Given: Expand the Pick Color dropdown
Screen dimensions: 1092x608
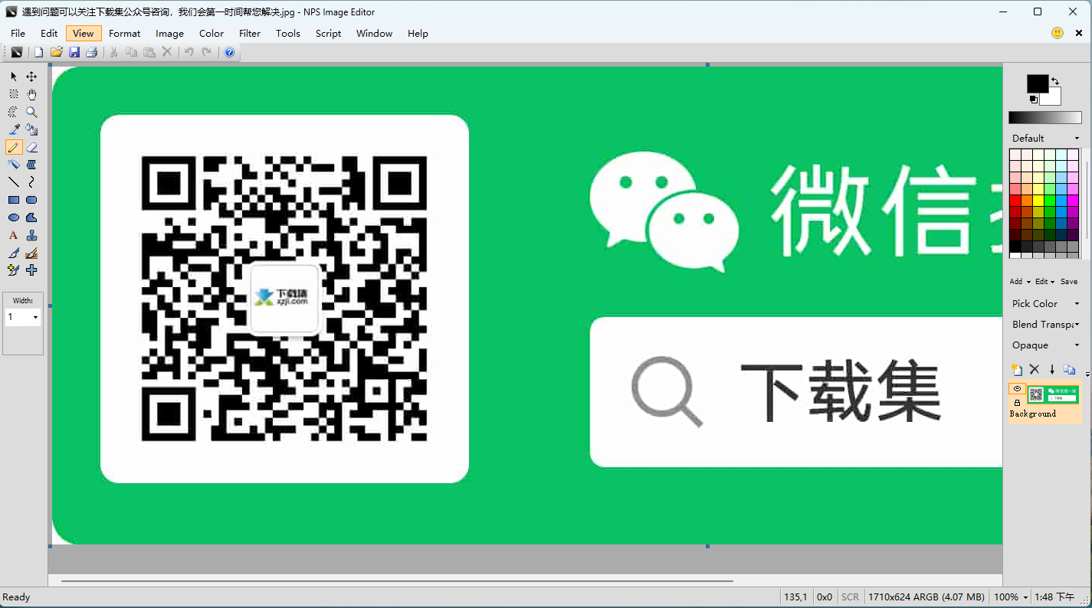Looking at the screenshot, I should [x=1077, y=304].
